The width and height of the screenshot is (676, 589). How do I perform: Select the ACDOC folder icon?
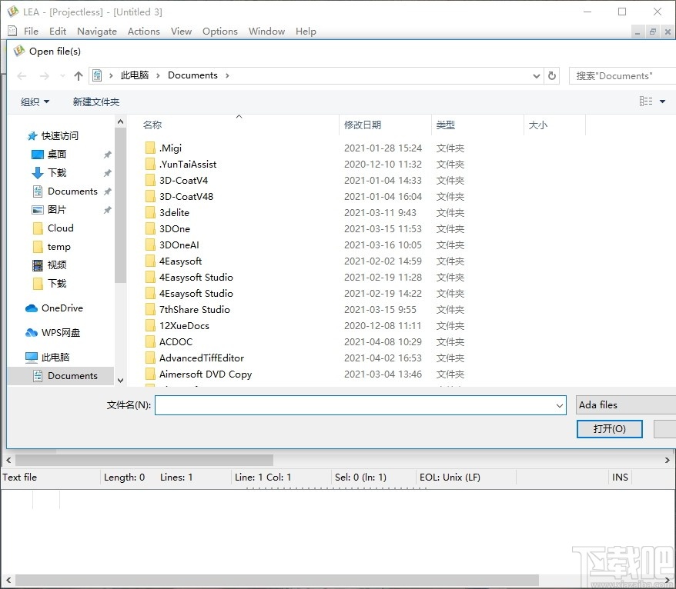(x=150, y=342)
